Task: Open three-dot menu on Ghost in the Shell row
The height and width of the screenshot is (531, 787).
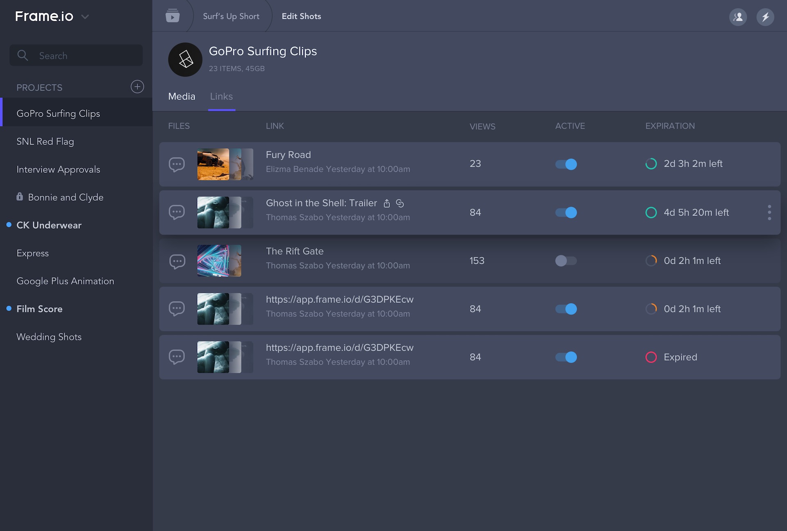Action: click(769, 213)
